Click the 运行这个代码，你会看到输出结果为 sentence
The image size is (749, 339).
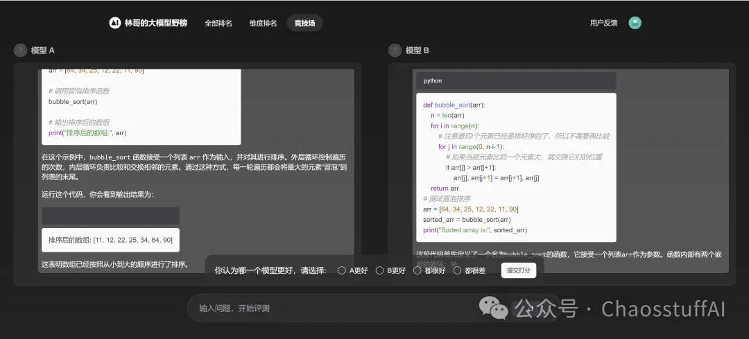coord(98,195)
